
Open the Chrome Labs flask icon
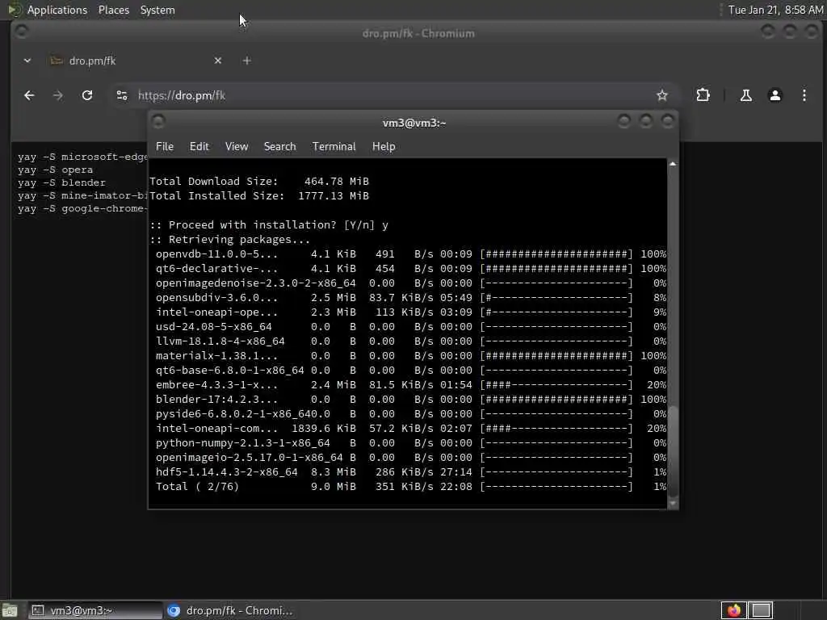click(x=745, y=95)
